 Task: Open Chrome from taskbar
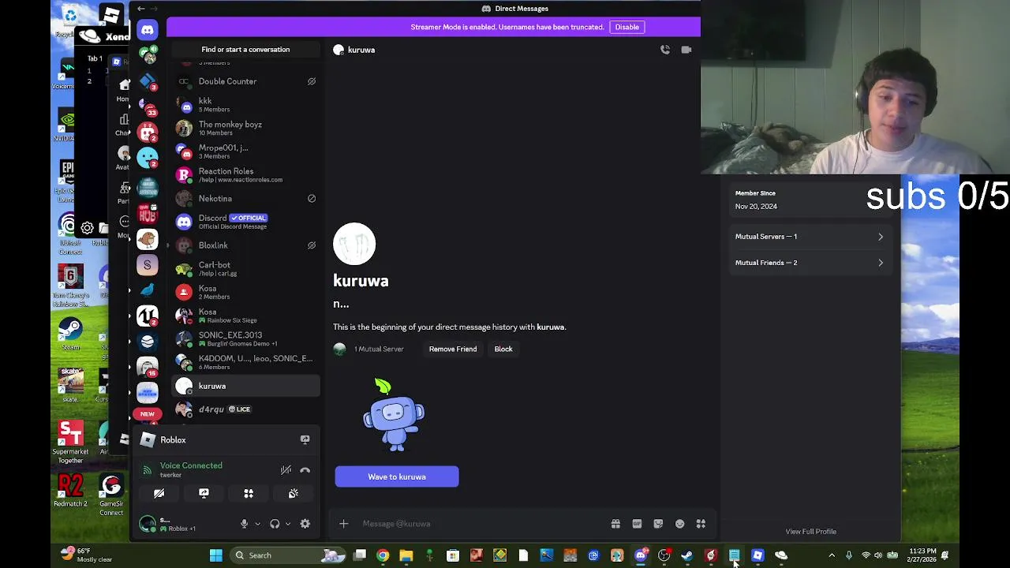click(x=383, y=555)
